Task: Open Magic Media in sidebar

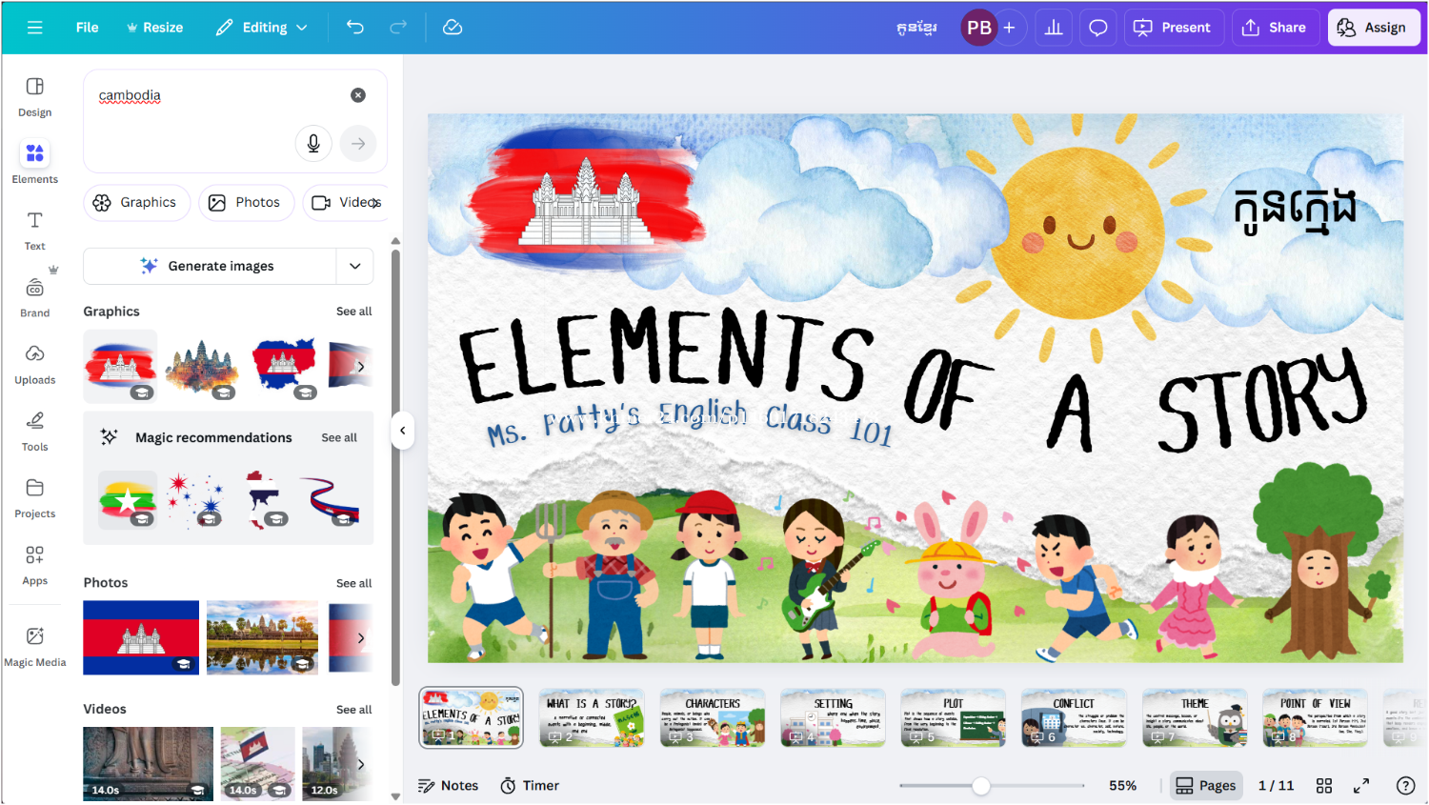Action: 35,646
